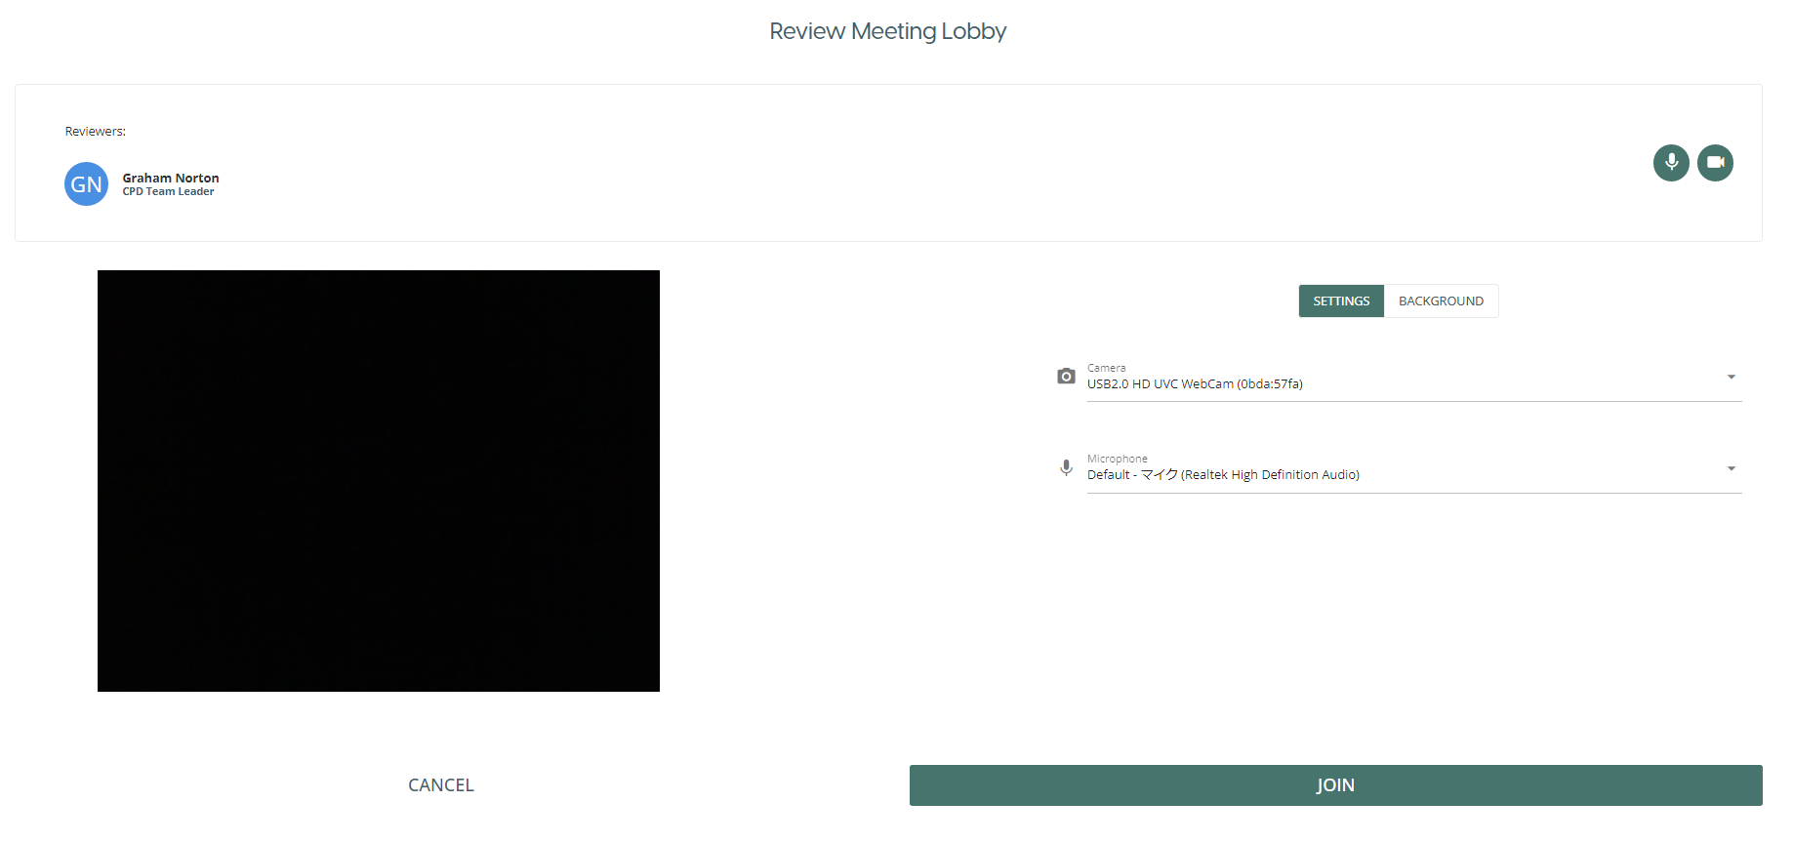1793x842 pixels.
Task: Click the small Camera field label
Action: point(1106,368)
